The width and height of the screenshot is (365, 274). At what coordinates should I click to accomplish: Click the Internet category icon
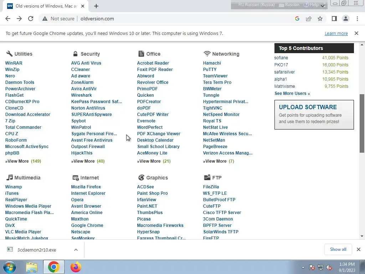(x=76, y=178)
